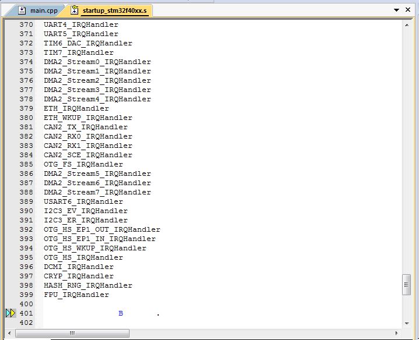Click line number 400 in the gutter
The image size is (419, 340).
pyautogui.click(x=26, y=304)
